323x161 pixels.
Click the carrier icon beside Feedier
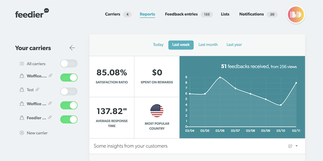(x=22, y=118)
